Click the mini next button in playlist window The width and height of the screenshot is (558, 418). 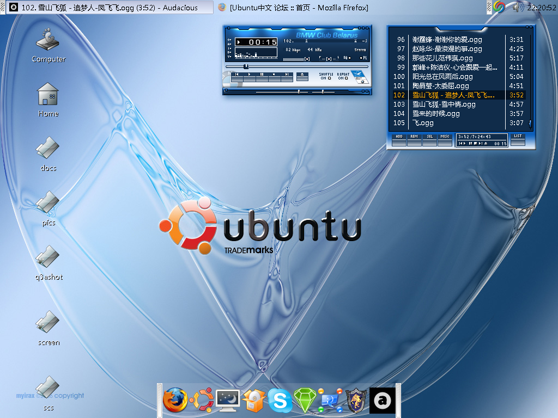tap(481, 144)
